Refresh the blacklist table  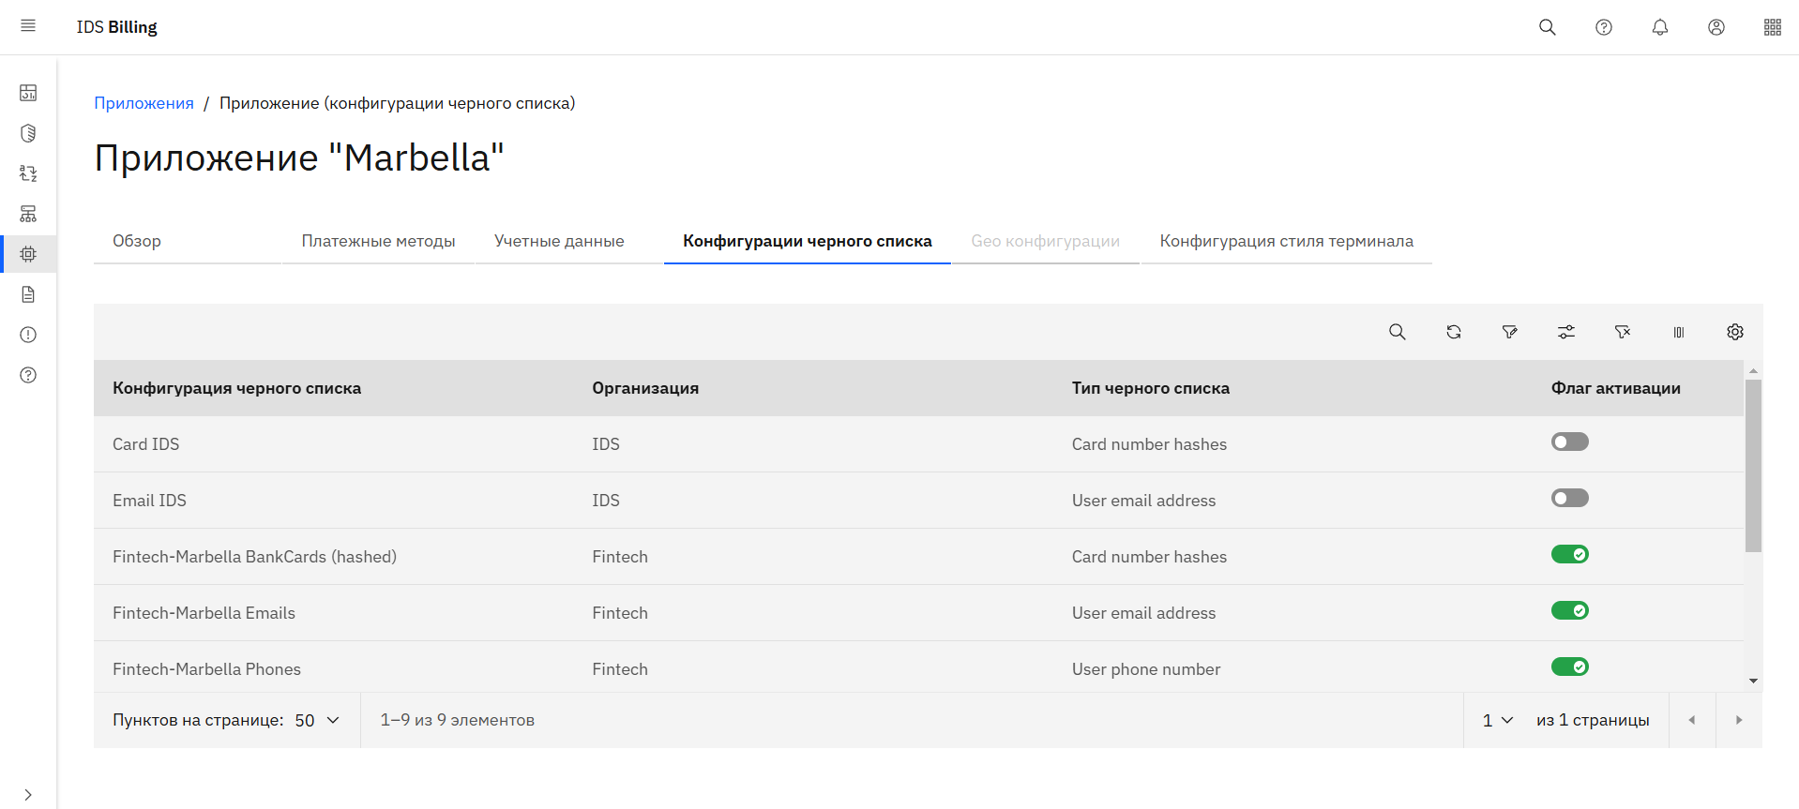pyautogui.click(x=1453, y=332)
